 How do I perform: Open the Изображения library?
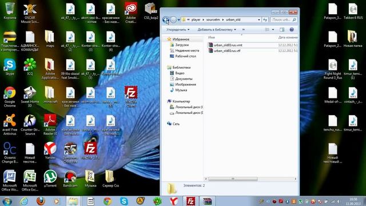pos(185,85)
